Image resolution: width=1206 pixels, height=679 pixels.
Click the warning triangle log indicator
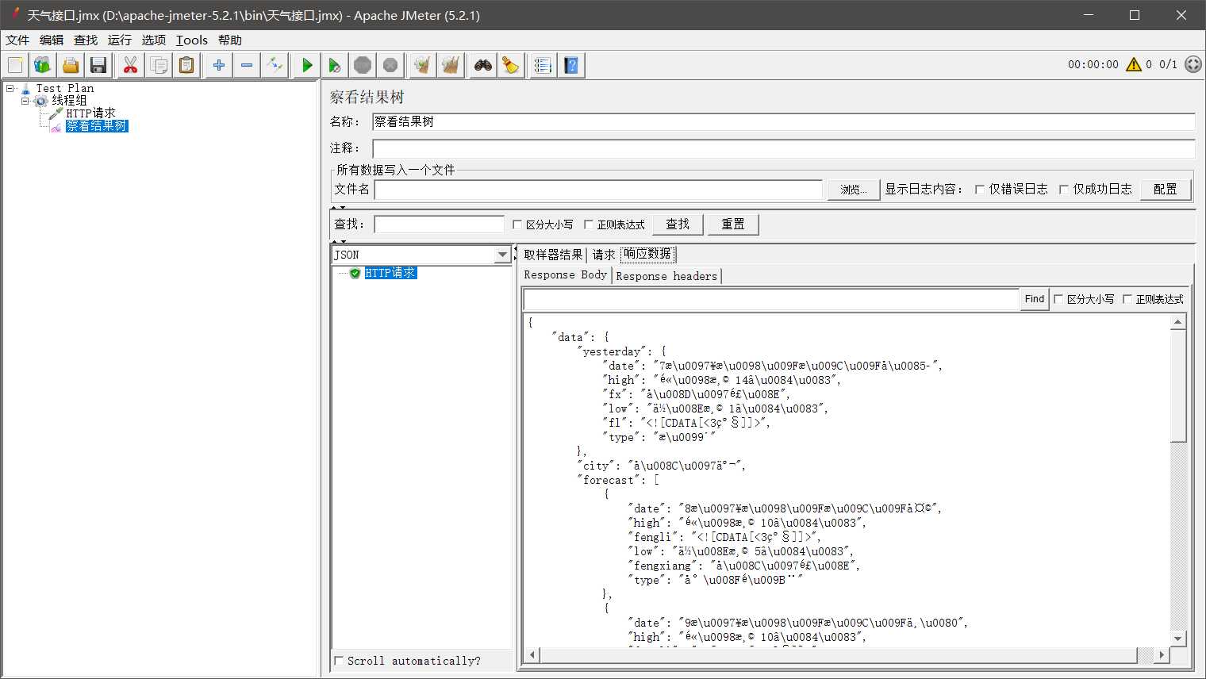[x=1134, y=64]
